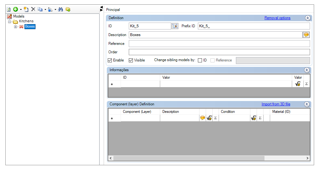This screenshot has width=316, height=169.
Task: Click the empty Condition cell
Action: coord(234,118)
